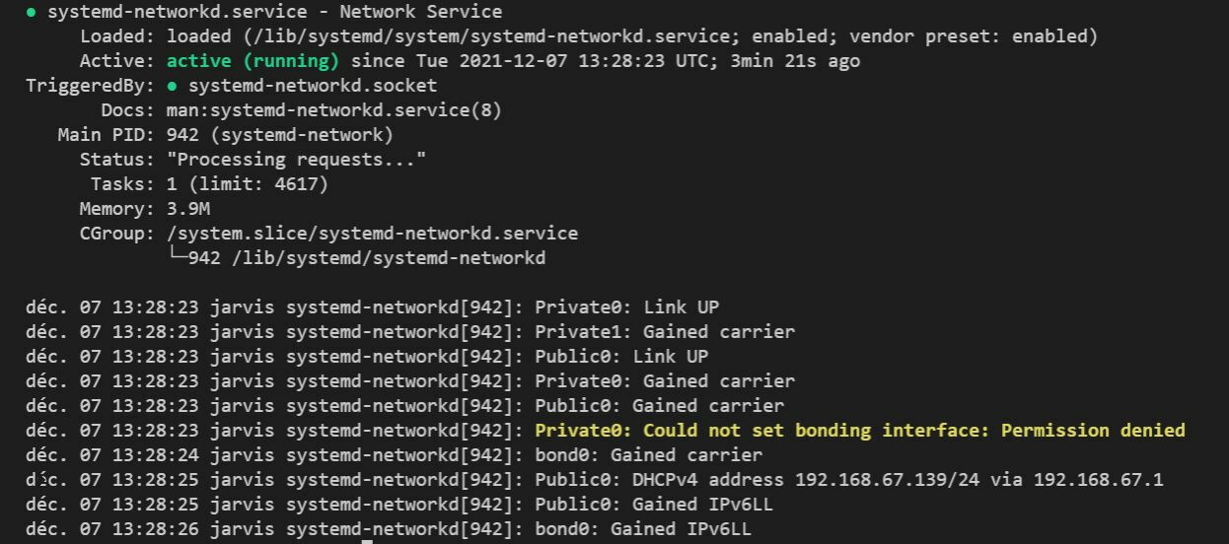Screen dimensions: 1229x544
Task: Select the CGroup tree entry /lib/systemd/systemd-networkd
Action: click(388, 258)
